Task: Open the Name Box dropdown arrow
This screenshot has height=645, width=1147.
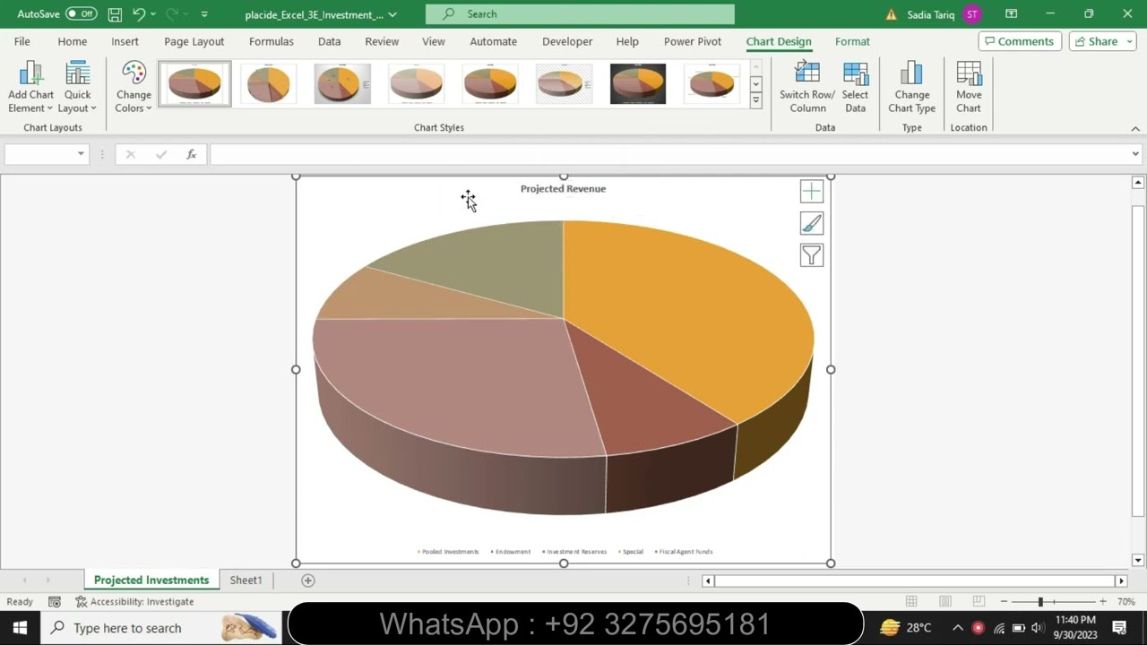Action: [x=81, y=154]
